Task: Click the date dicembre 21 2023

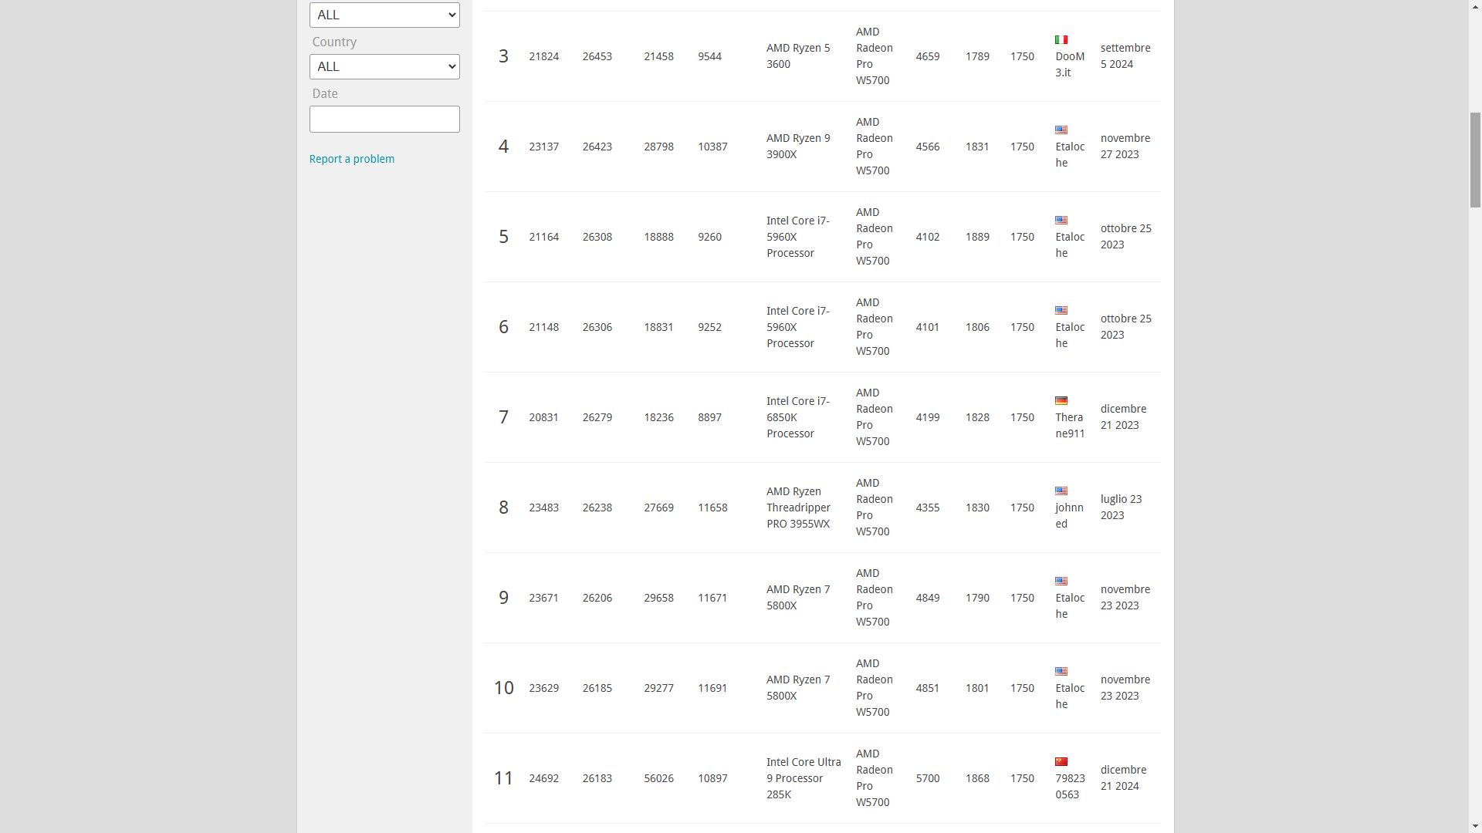Action: (1123, 417)
